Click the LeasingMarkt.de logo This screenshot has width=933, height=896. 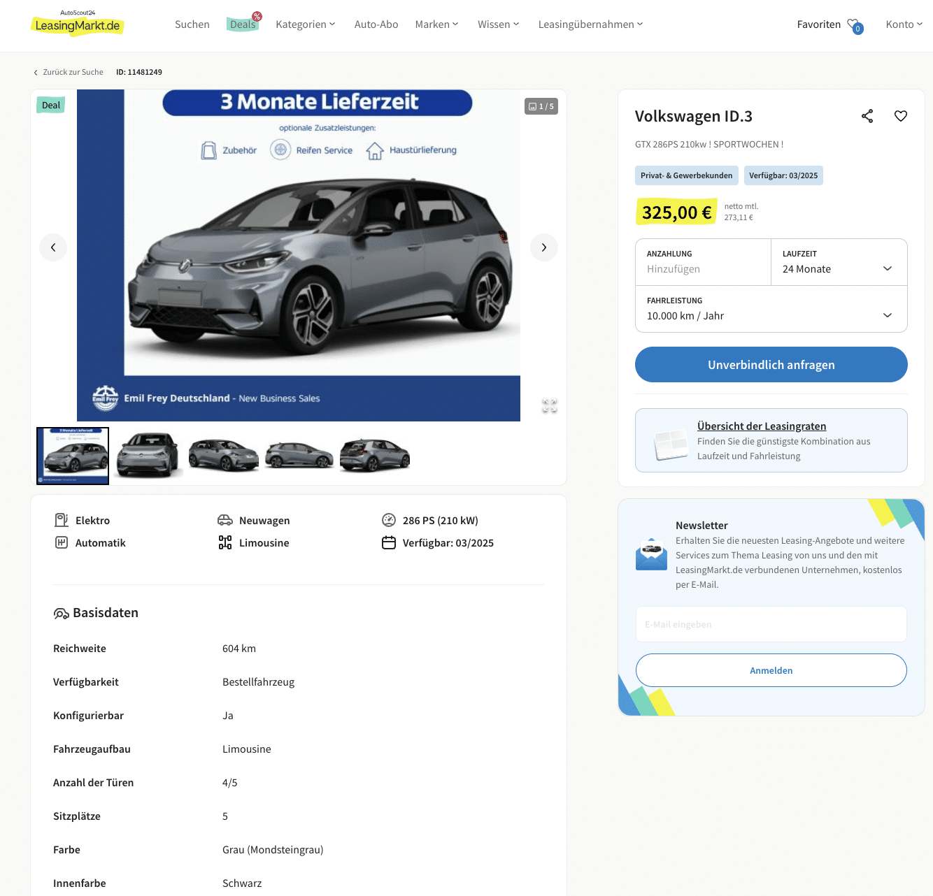pyautogui.click(x=78, y=23)
